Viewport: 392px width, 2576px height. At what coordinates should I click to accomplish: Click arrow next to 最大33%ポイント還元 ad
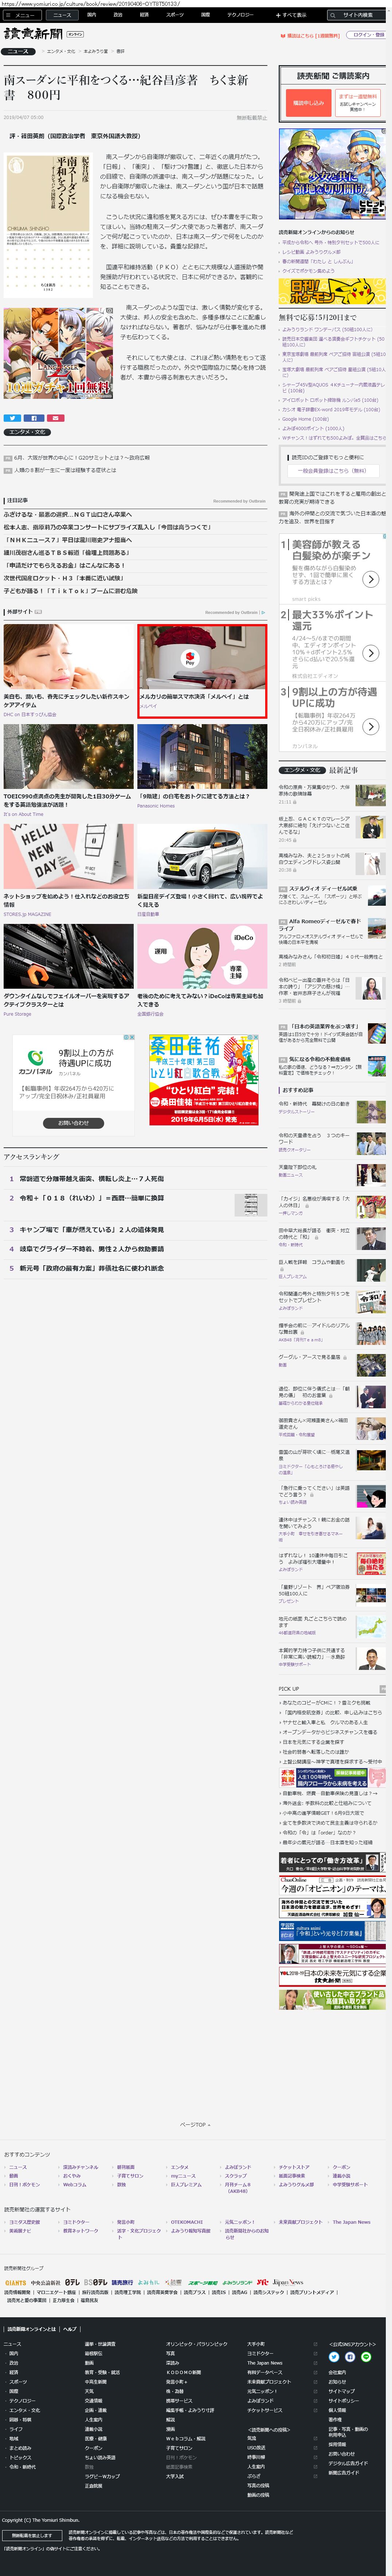[x=370, y=653]
